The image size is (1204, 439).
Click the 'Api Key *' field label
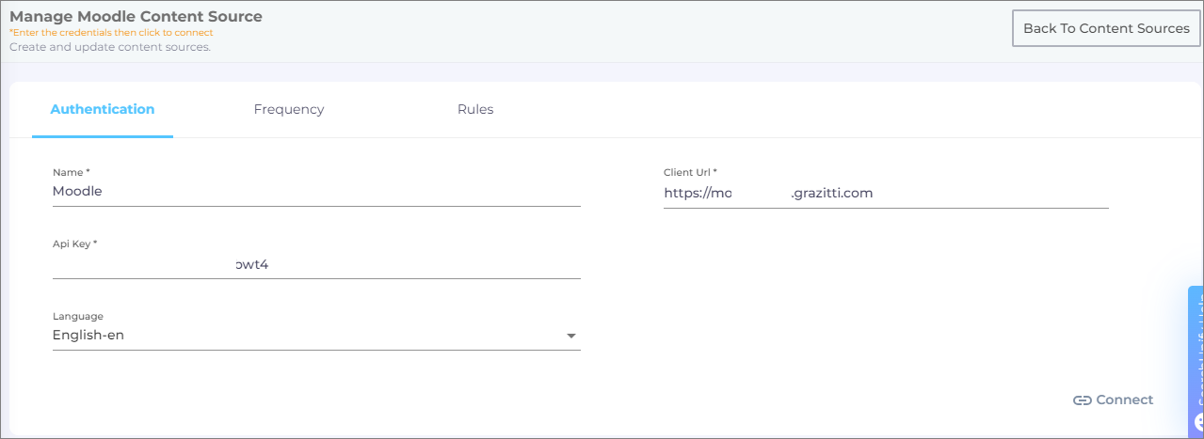point(75,243)
